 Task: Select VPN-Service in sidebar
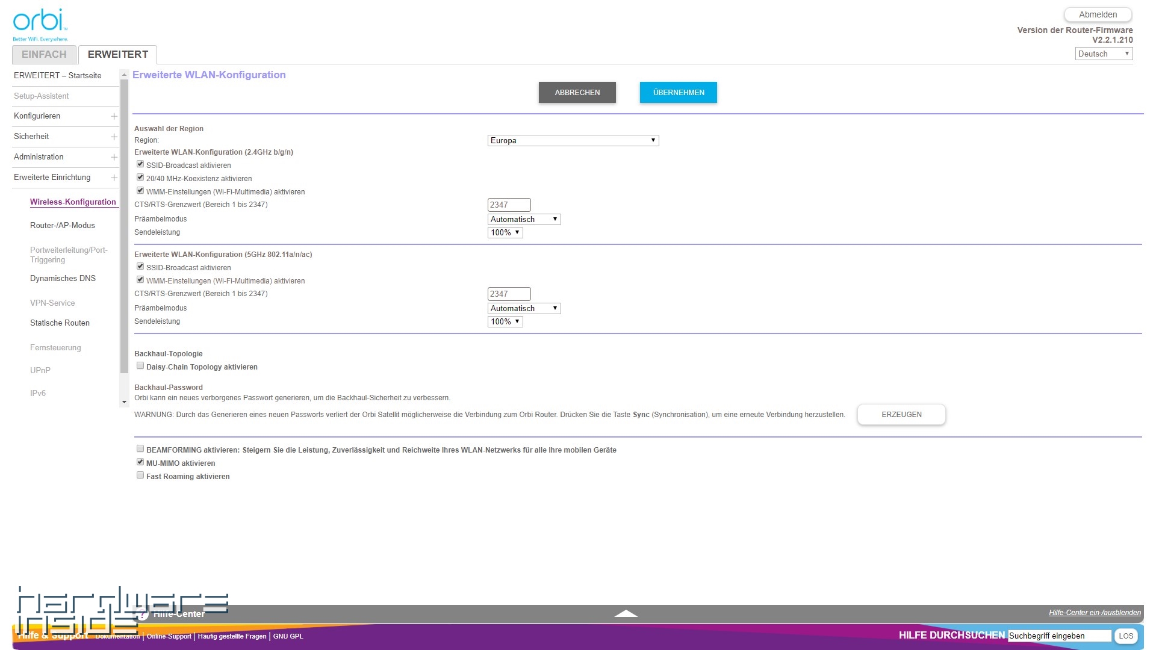pos(52,303)
